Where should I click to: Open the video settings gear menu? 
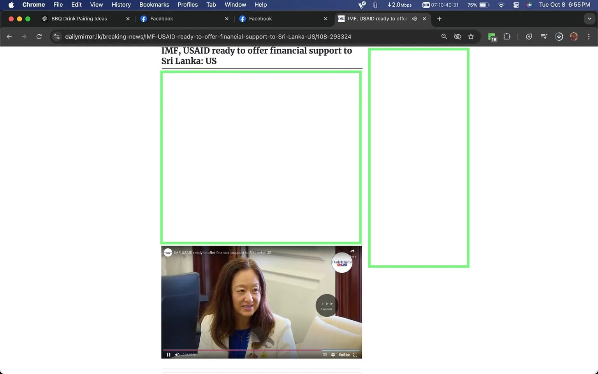coord(333,355)
